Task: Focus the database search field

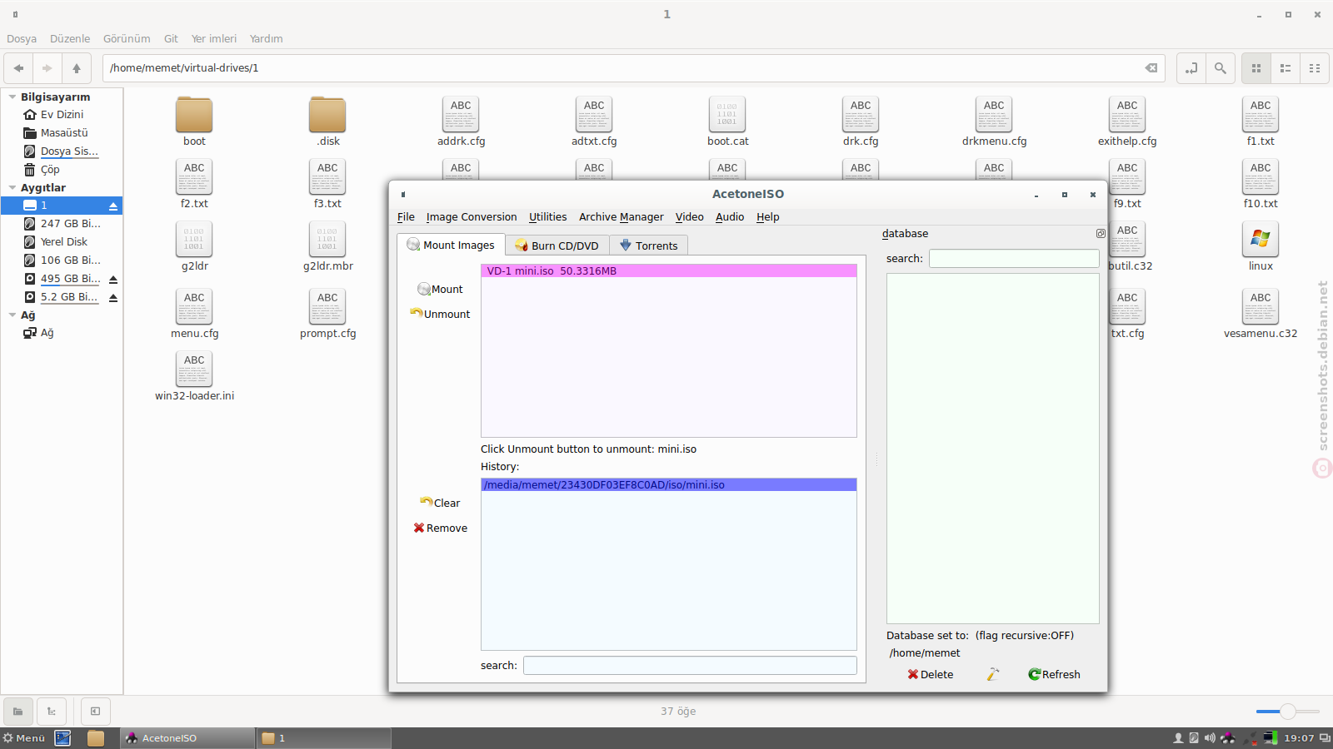Action: [1014, 258]
